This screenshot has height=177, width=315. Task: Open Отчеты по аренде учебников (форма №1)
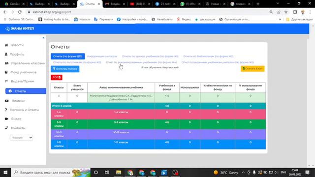[x=150, y=57]
